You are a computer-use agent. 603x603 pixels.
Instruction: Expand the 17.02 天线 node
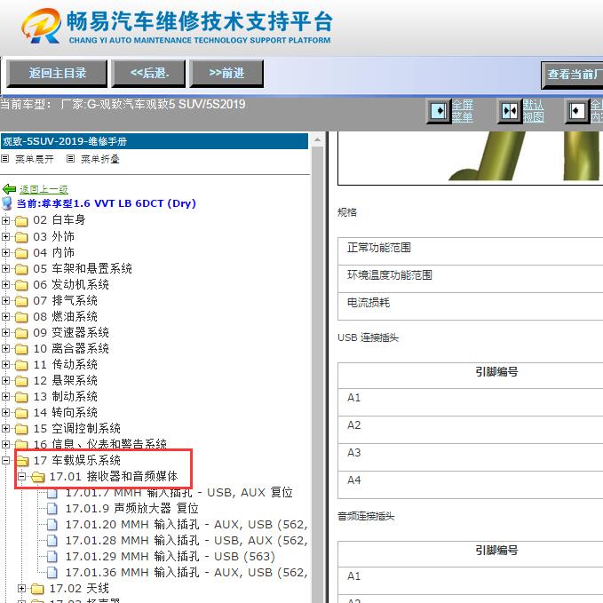pos(22,589)
